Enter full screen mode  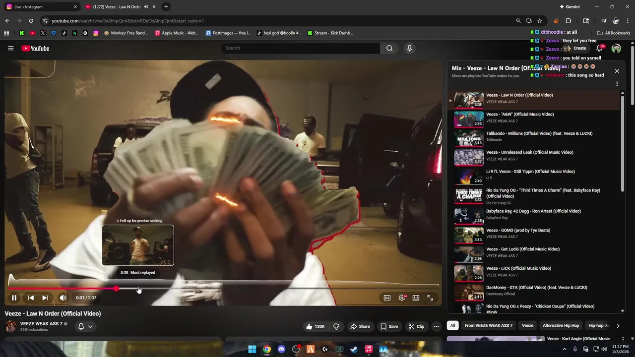[x=430, y=297]
